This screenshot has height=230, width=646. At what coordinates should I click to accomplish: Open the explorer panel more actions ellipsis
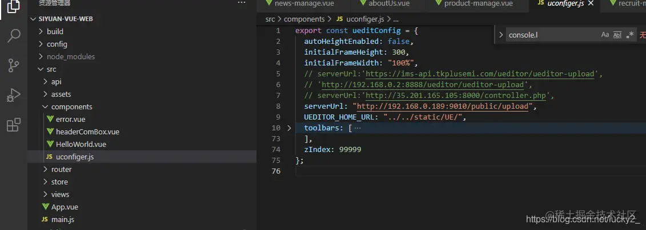tap(242, 3)
